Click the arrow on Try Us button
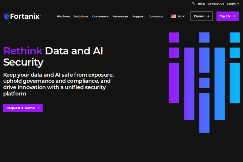Viewport: 243px width, 162px height. (234, 16)
